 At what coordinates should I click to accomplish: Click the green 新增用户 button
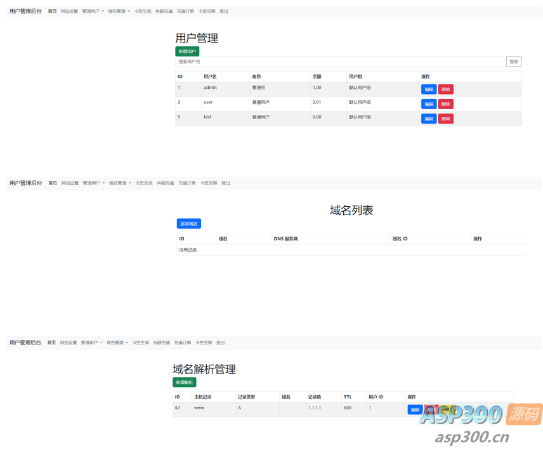187,51
